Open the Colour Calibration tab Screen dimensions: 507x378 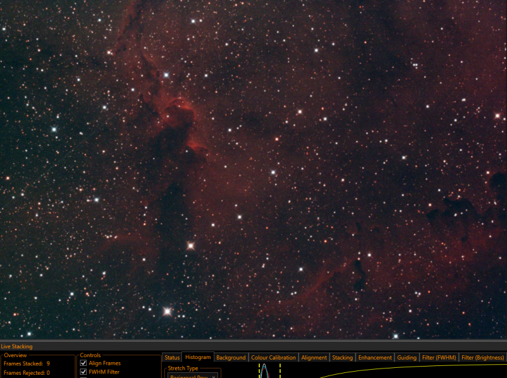click(273, 358)
